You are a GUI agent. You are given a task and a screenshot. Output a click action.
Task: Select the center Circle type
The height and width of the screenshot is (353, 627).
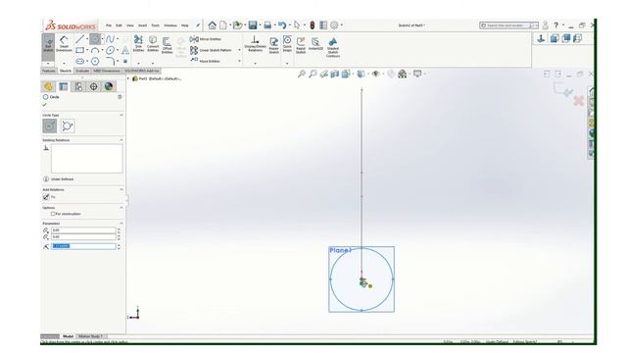[x=50, y=126]
